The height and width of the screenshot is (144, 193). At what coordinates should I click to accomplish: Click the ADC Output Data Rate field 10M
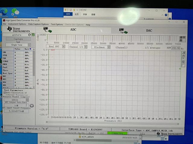tap(16, 106)
